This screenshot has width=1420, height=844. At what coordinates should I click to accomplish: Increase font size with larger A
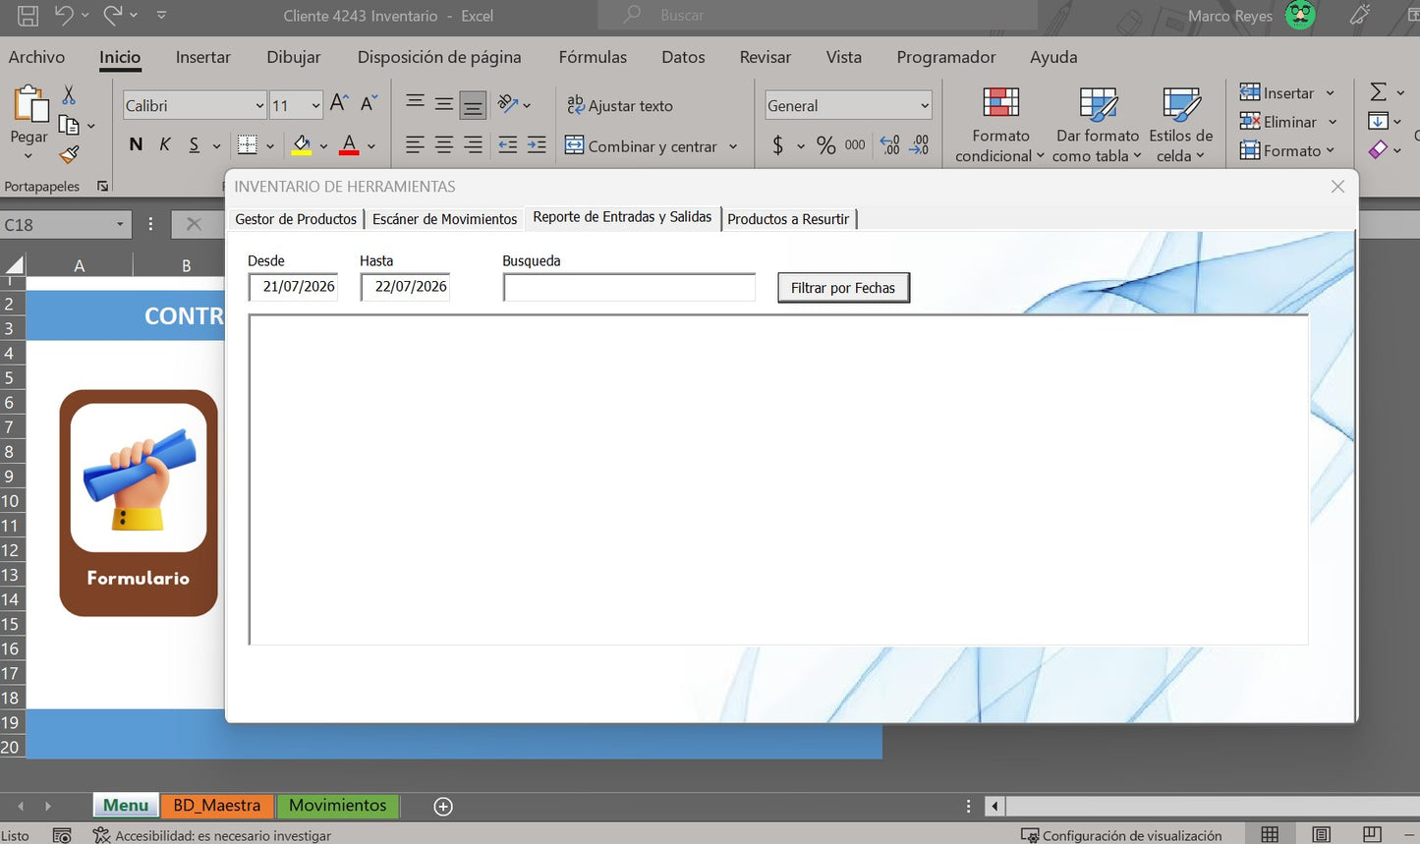[x=339, y=103]
